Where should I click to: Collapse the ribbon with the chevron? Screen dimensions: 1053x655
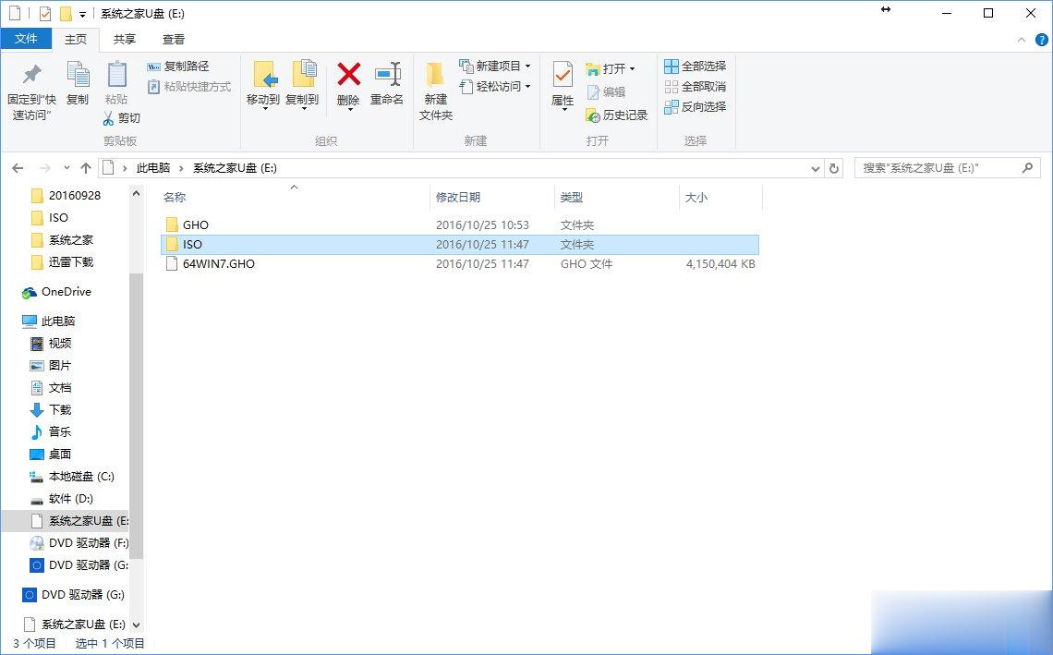pos(1022,40)
